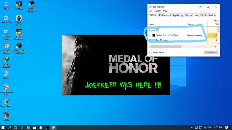Viewport: 232px width, 130px height.
Task: Sort processes by the CPU column
Action: (214, 23)
